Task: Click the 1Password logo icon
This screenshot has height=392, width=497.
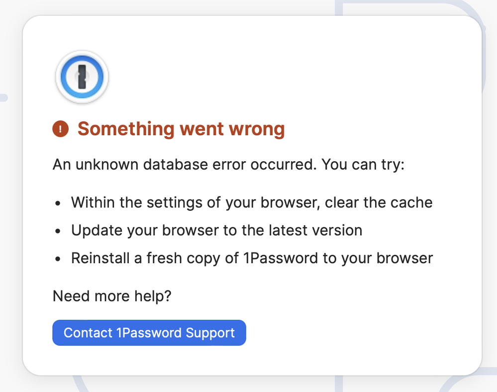Action: tap(82, 77)
